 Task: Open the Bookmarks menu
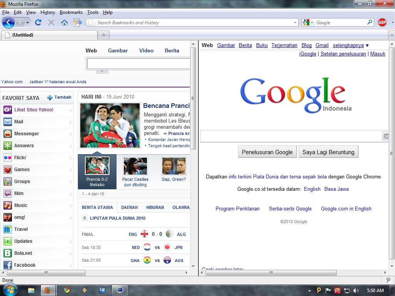[71, 12]
